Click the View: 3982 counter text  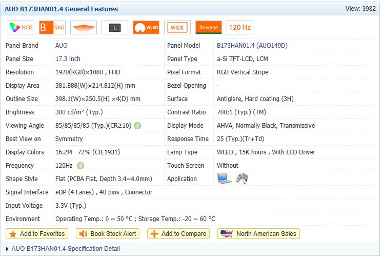pos(360,9)
